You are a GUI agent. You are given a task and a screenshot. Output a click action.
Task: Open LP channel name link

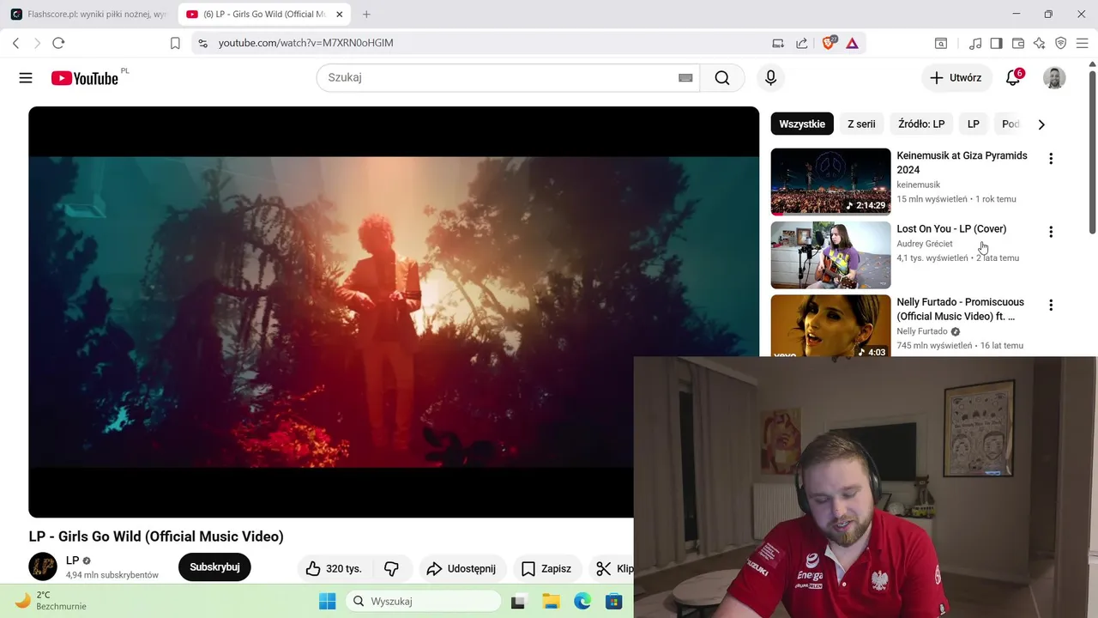pos(72,560)
